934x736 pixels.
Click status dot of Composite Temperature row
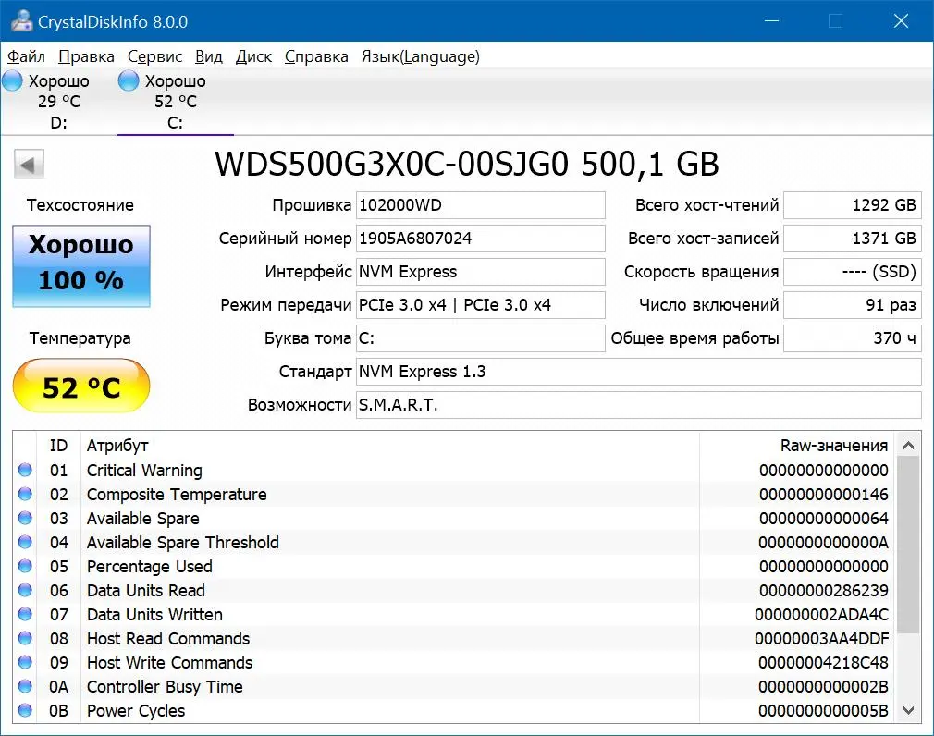pyautogui.click(x=25, y=494)
